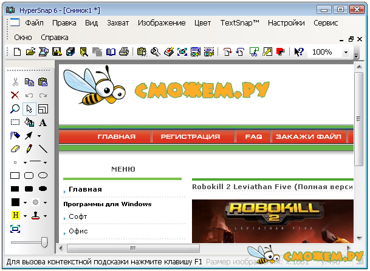The image size is (370, 271).
Task: Select the Text tool letter A
Action: click(43, 122)
